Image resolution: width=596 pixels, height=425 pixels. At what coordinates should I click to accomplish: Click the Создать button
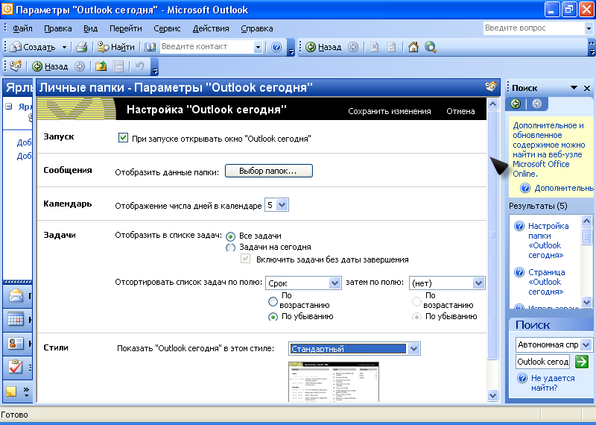pos(34,47)
